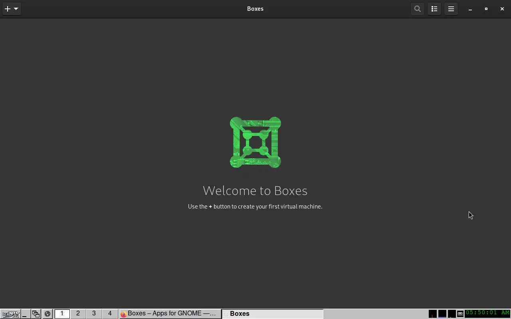Minimize the Boxes window
Viewport: 511px width, 319px height.
(470, 9)
